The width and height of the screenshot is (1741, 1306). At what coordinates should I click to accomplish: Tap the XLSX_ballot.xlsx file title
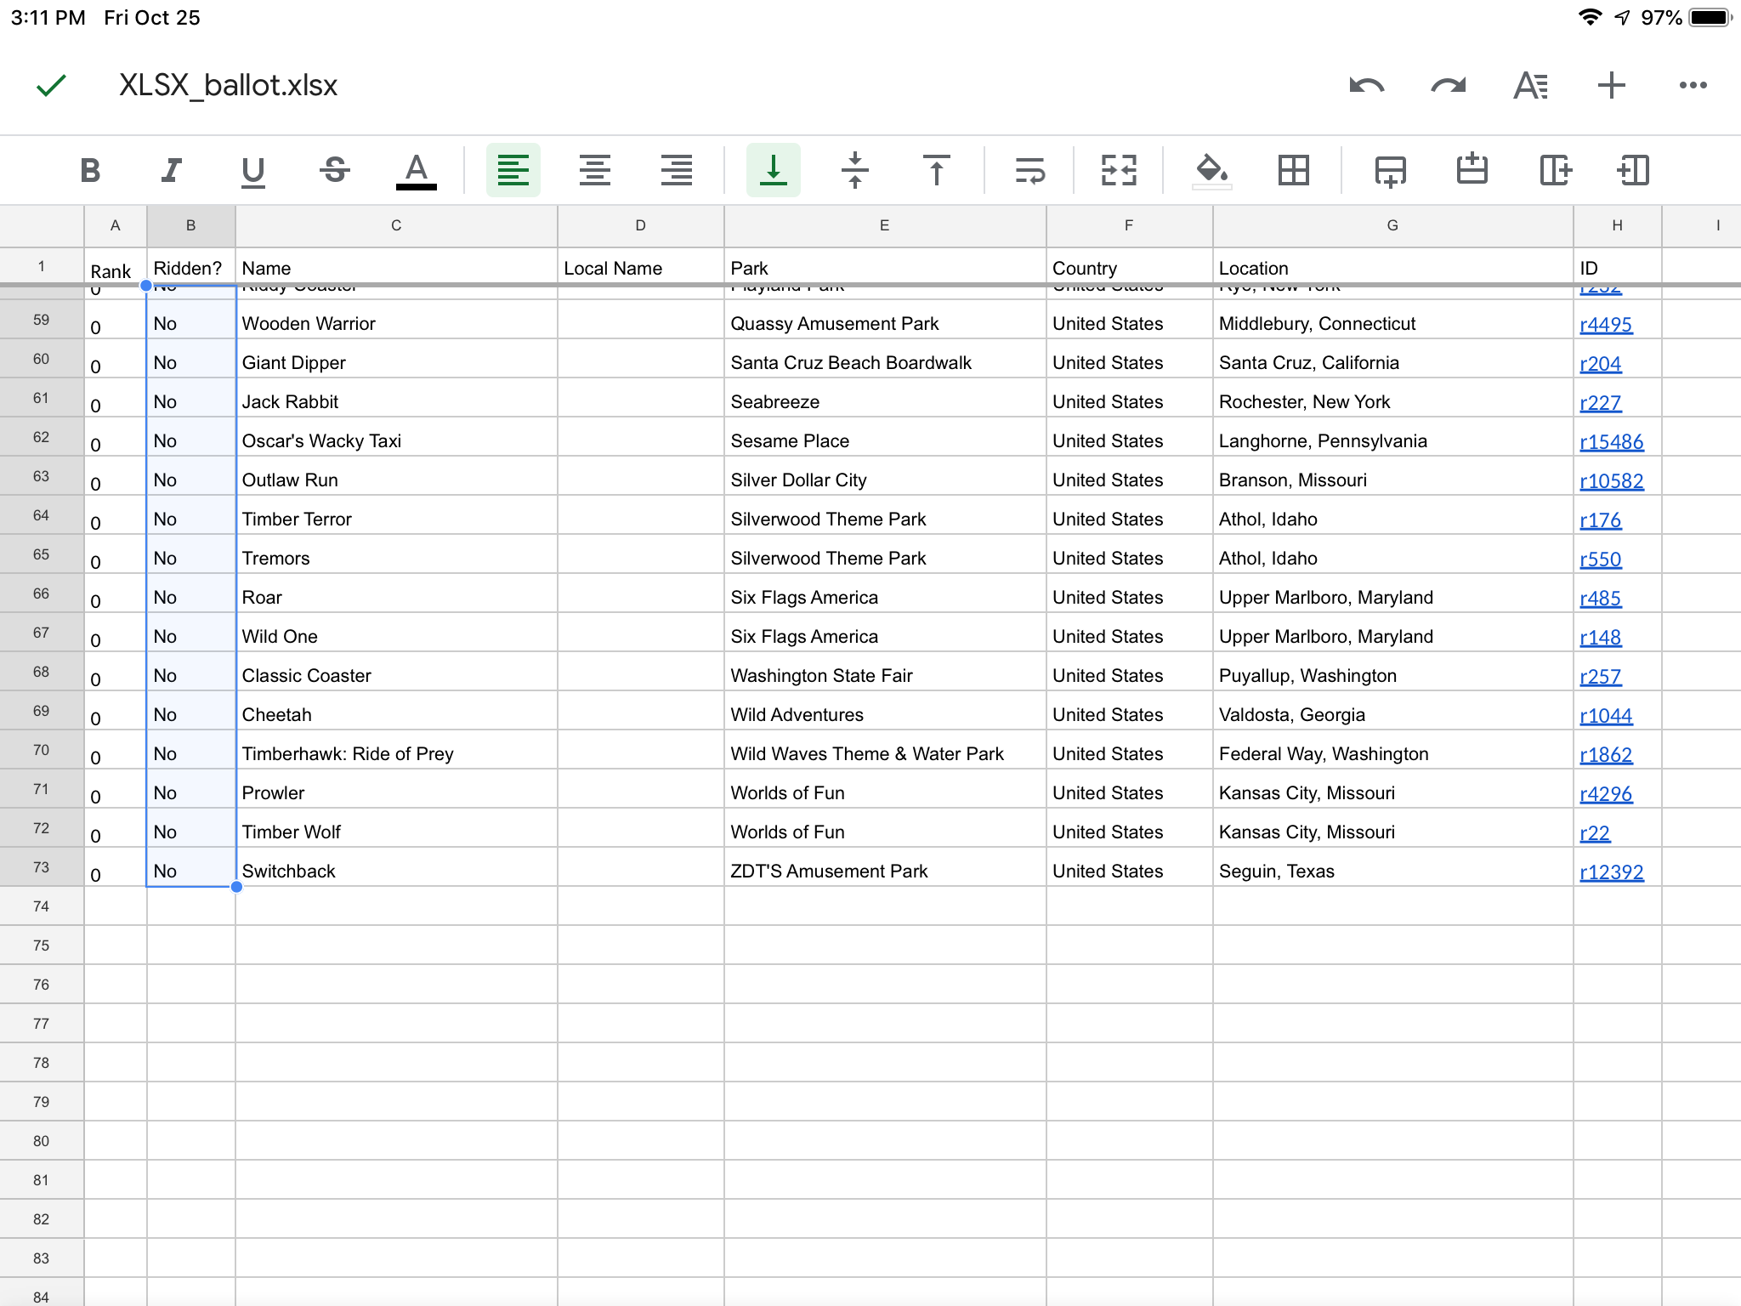click(x=228, y=85)
